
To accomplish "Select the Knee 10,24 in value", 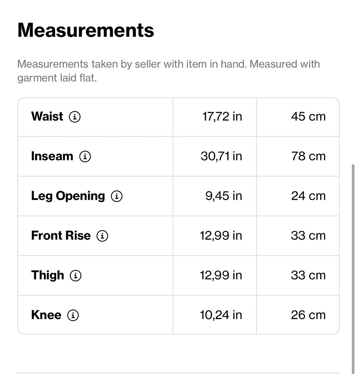I will pyautogui.click(x=221, y=315).
